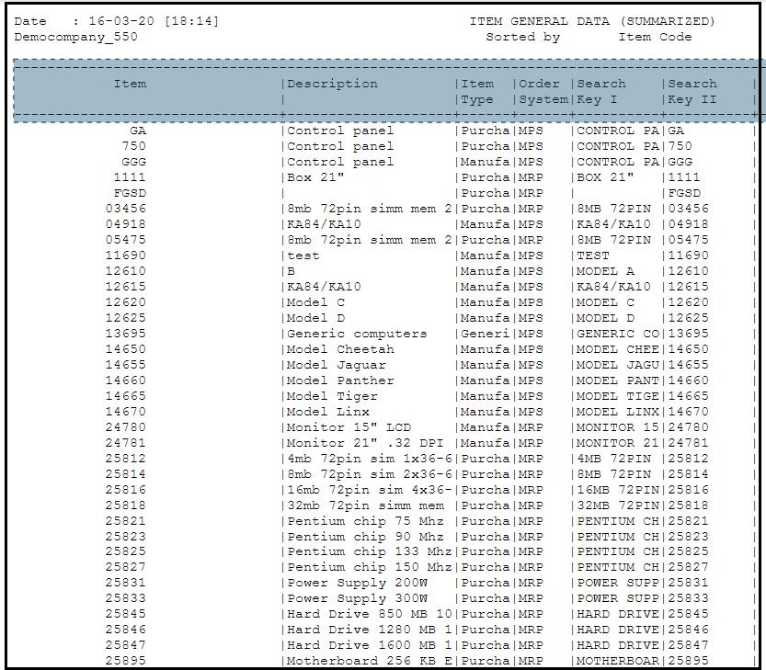Select the Item Type column header

pos(479,91)
